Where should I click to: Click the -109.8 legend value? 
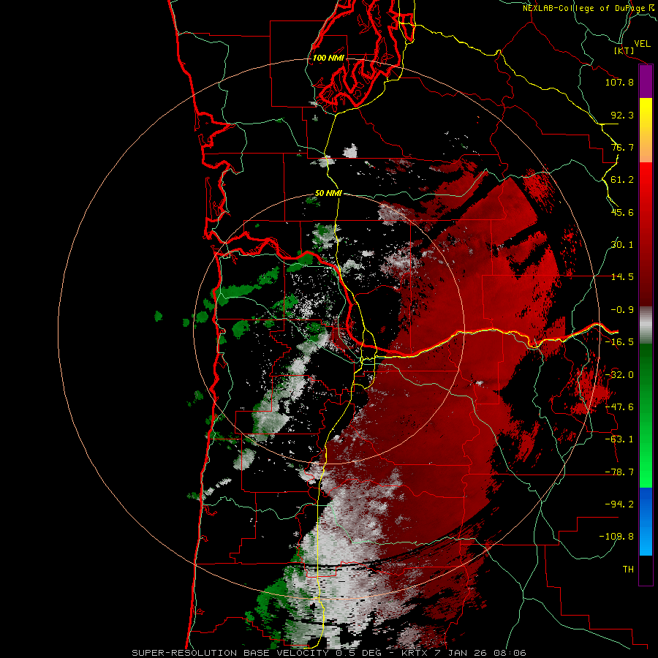click(616, 536)
